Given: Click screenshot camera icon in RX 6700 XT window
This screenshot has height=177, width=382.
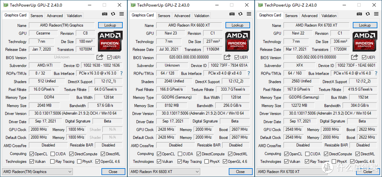Looking at the screenshot, I should tap(360, 14).
